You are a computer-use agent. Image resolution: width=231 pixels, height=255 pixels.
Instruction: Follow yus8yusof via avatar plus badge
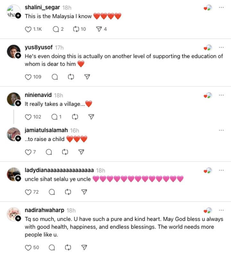[18, 55]
